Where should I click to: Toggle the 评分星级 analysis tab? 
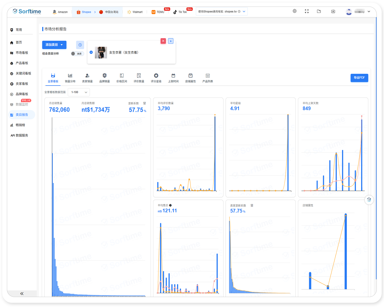(156, 78)
